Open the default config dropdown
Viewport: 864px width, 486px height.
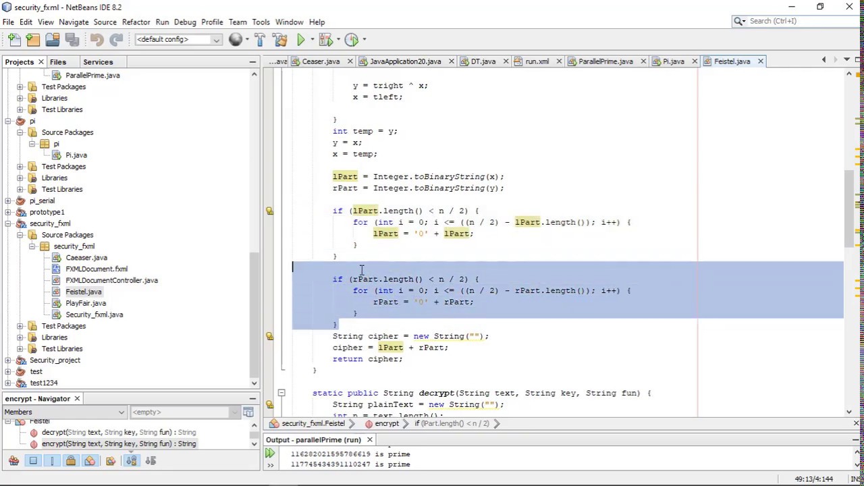pyautogui.click(x=178, y=40)
